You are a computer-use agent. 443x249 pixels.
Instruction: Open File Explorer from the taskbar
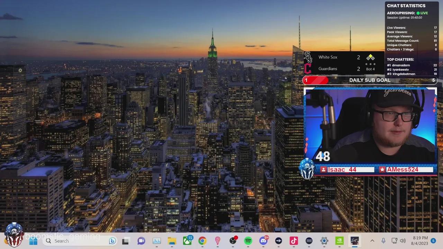(x=172, y=241)
